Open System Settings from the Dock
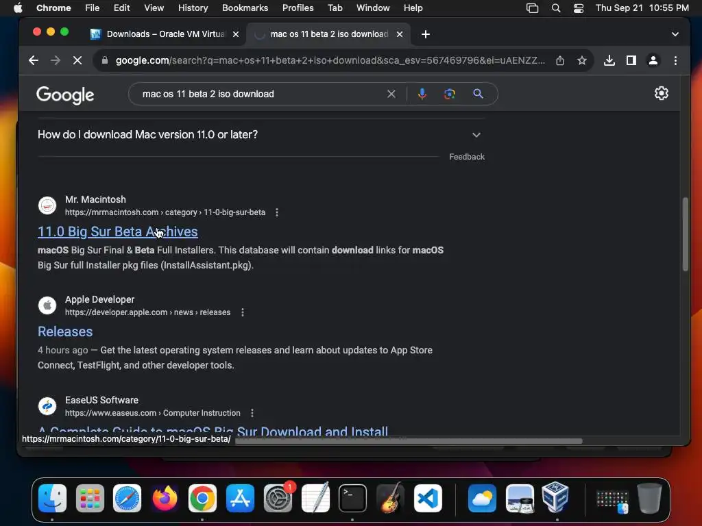The image size is (702, 526). [x=278, y=499]
